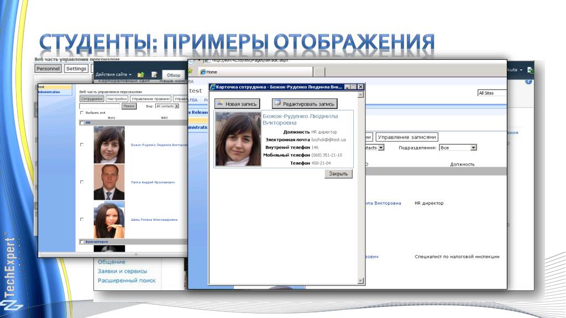Select the FBA tab in browser page

[x=194, y=100]
